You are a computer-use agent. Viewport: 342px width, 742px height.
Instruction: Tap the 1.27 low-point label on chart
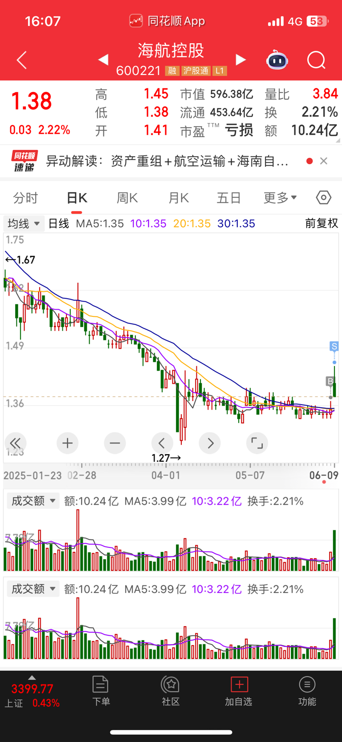(166, 458)
